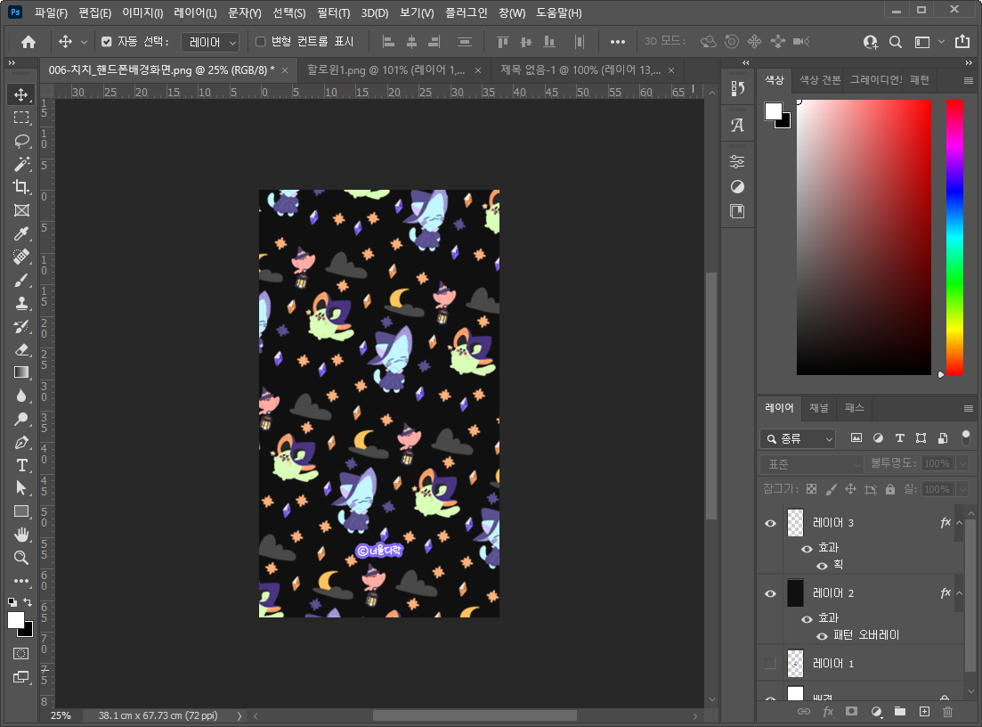The image size is (982, 727).
Task: Select the Gradient tool
Action: [21, 372]
